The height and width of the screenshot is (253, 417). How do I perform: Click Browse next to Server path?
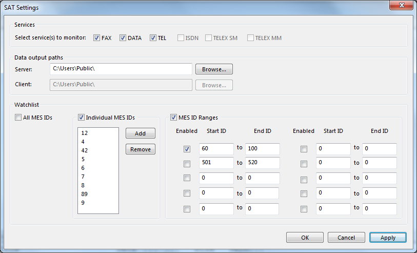[214, 69]
